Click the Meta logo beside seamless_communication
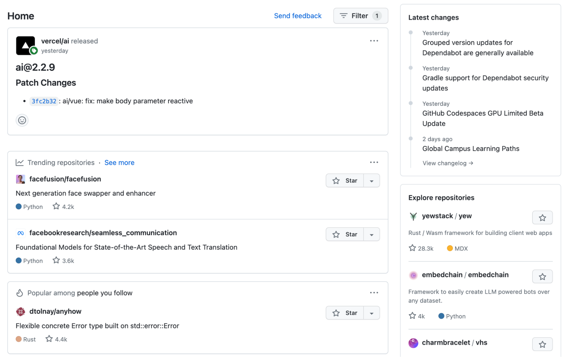570x357 pixels. tap(20, 233)
